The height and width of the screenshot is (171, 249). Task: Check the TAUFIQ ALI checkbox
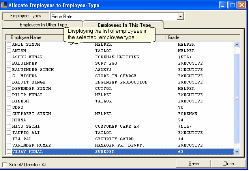(x=9, y=132)
